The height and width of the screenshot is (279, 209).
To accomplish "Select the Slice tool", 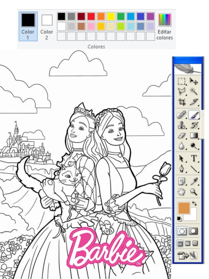I will coord(194,102).
